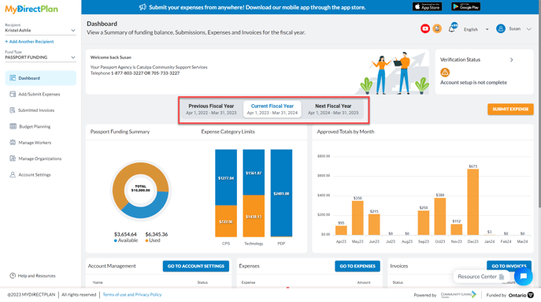
Task: Click the Susan user avatar icon
Action: [x=501, y=28]
